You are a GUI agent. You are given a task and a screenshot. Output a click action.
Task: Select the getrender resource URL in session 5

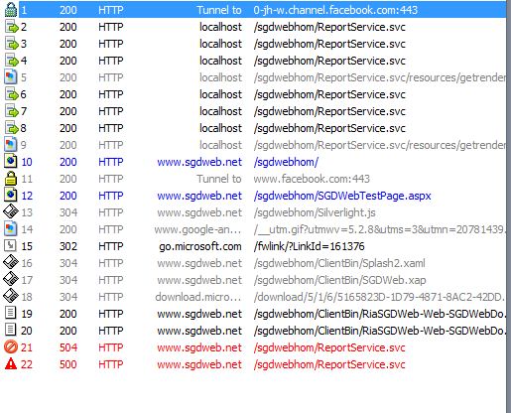tap(379, 77)
